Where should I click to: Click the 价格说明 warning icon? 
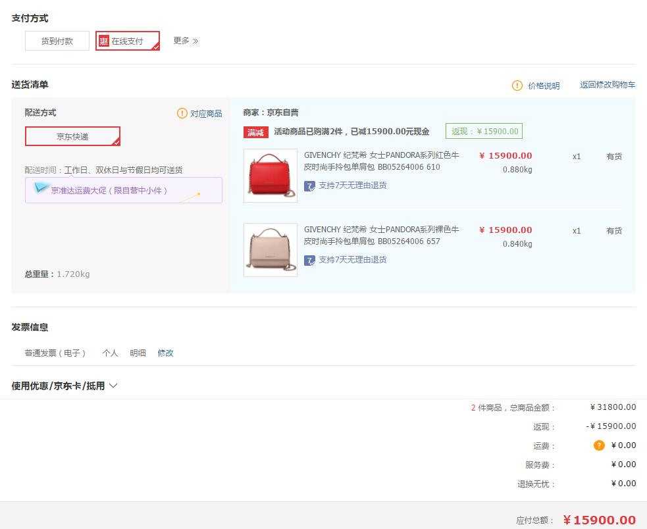(x=517, y=86)
